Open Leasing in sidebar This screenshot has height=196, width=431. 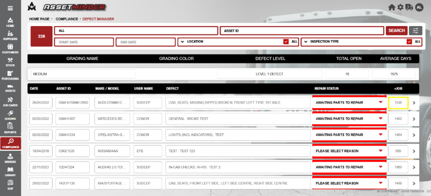coord(10,115)
